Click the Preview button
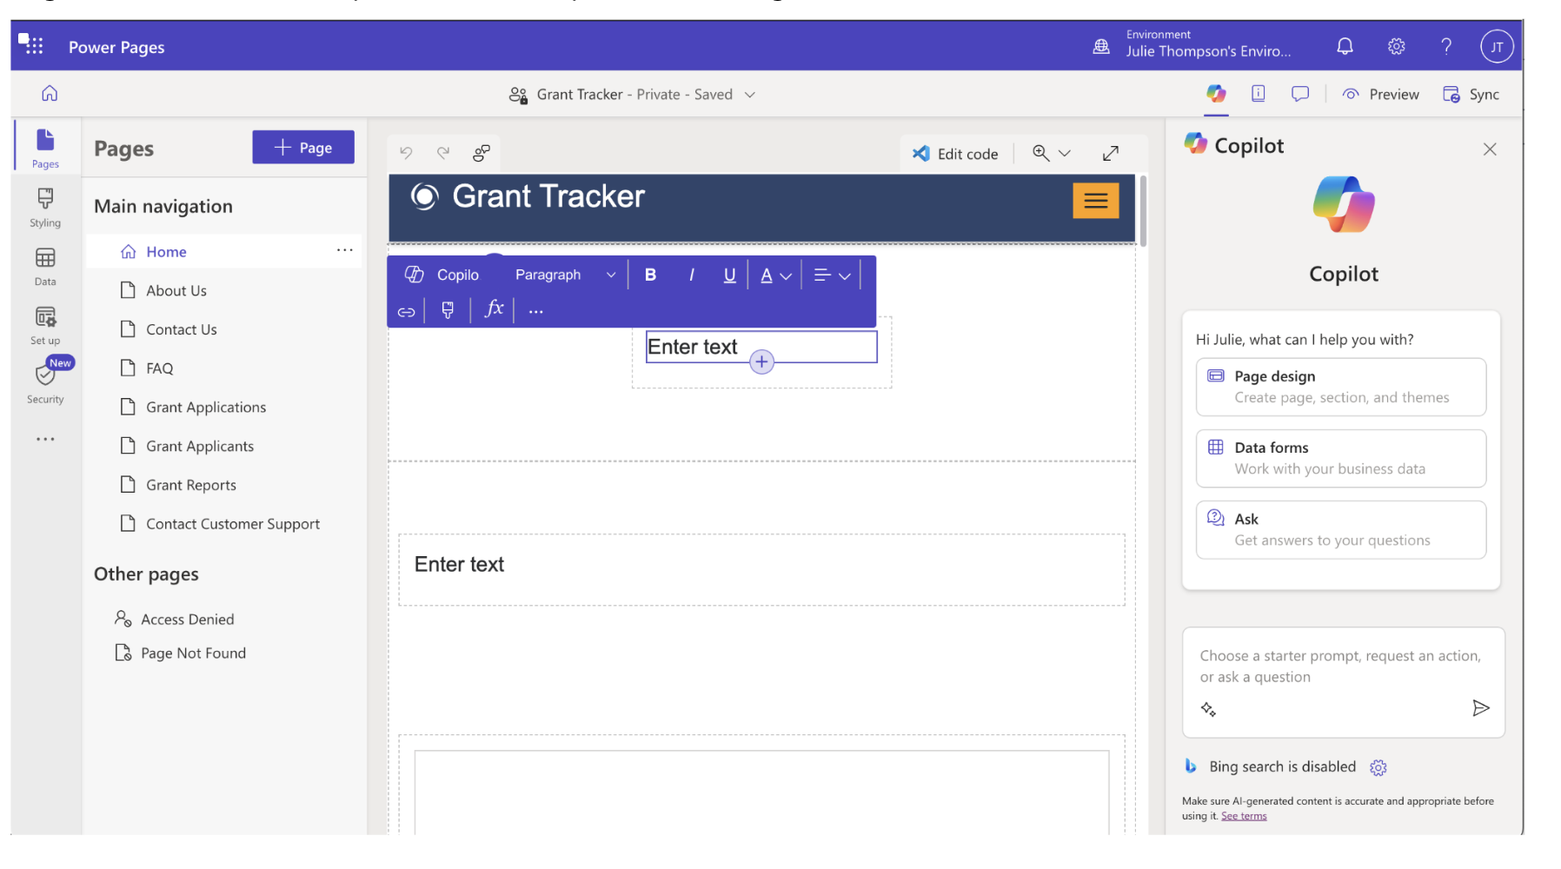 pos(1381,95)
